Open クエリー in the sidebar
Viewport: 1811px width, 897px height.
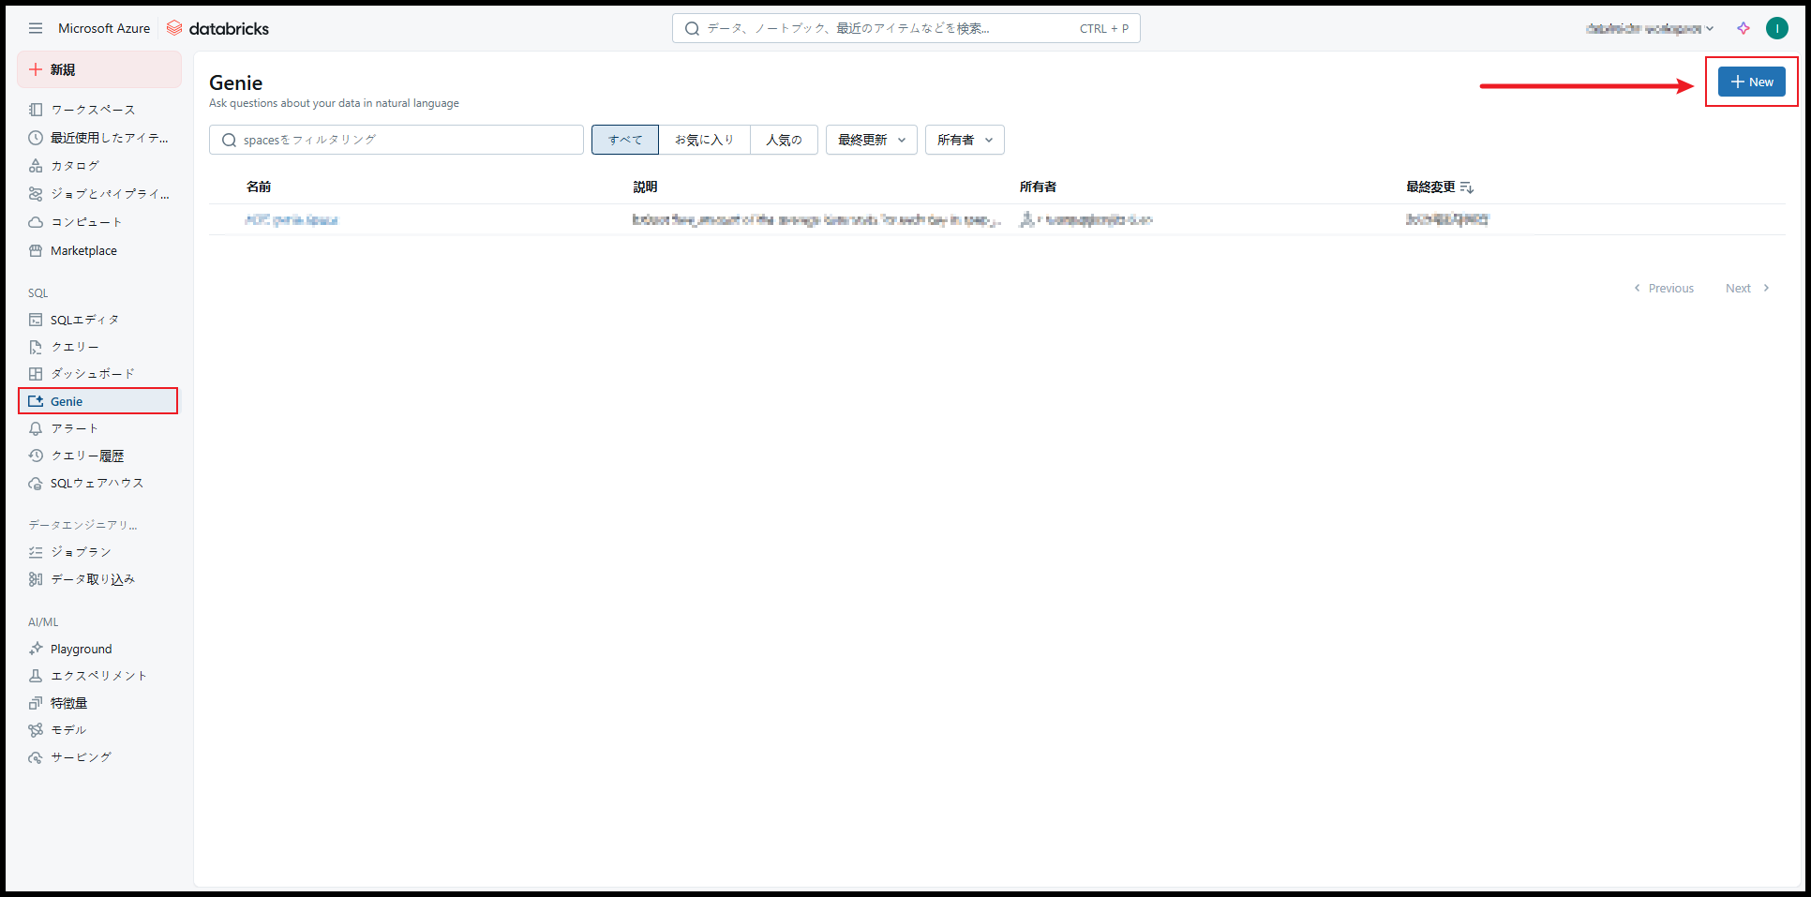click(x=75, y=347)
